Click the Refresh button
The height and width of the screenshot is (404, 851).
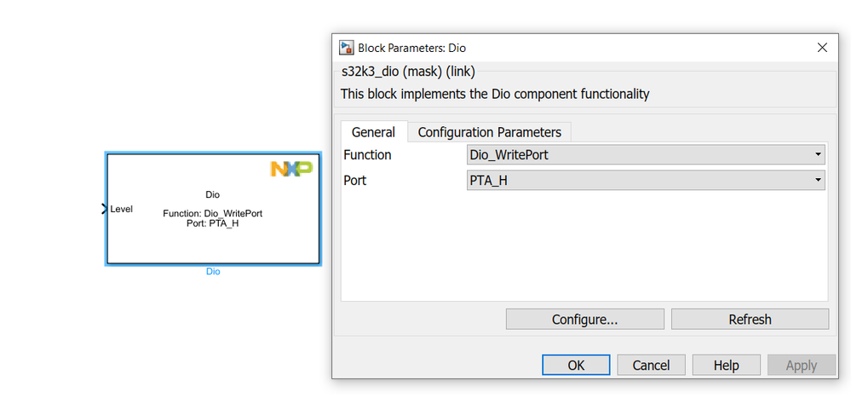pos(750,320)
